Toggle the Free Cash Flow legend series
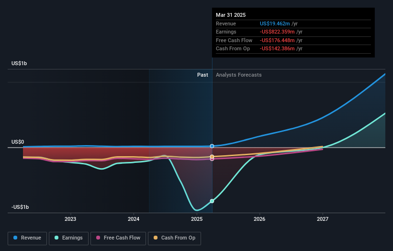The width and height of the screenshot is (393, 251). 118,238
